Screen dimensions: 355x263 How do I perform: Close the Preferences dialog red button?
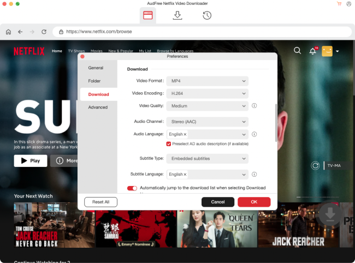[82, 57]
